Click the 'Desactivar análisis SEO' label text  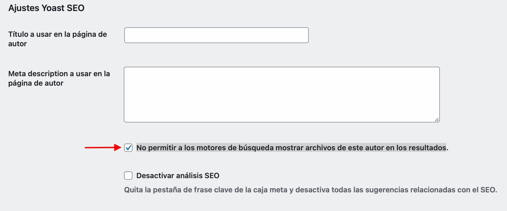coord(178,176)
